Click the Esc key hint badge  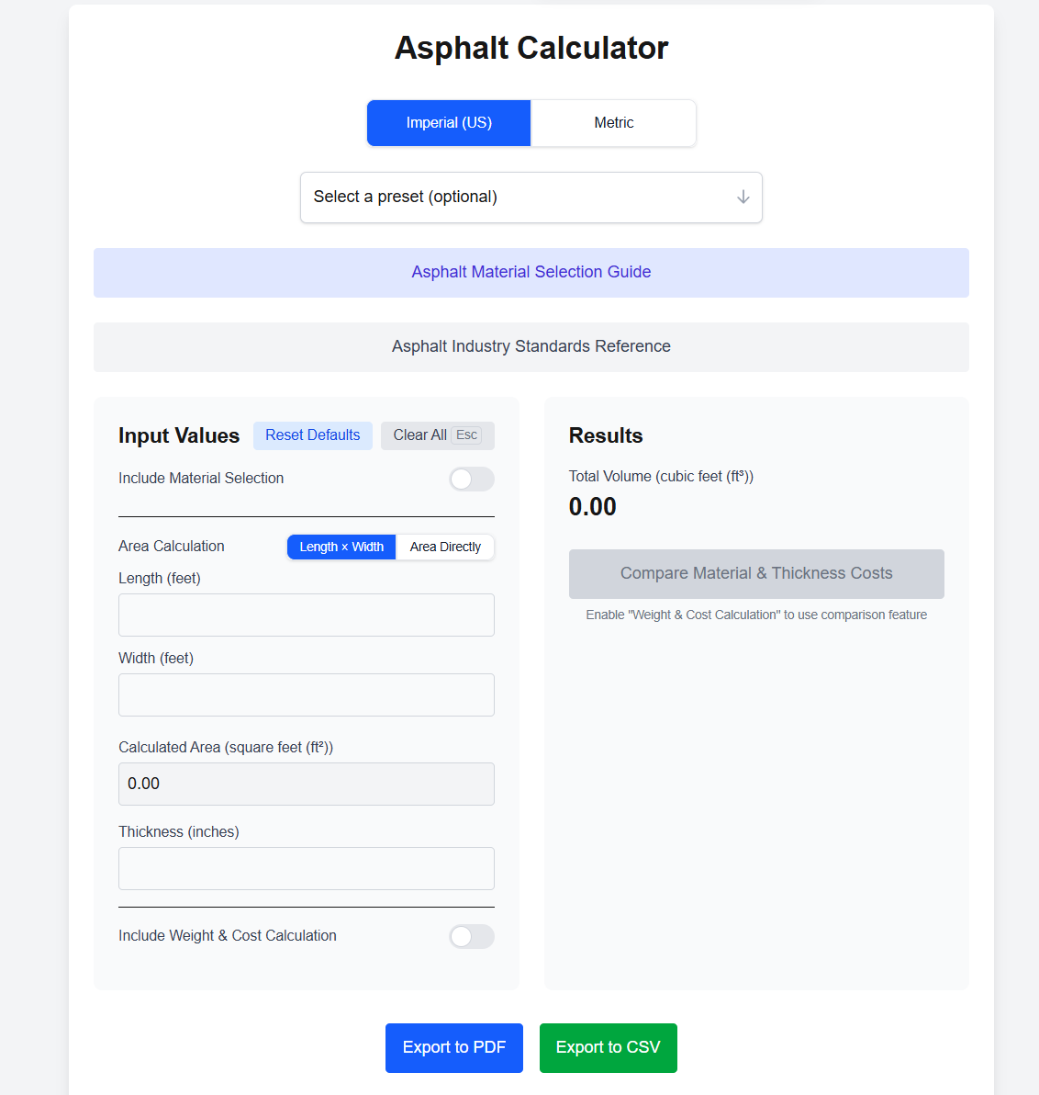(466, 435)
